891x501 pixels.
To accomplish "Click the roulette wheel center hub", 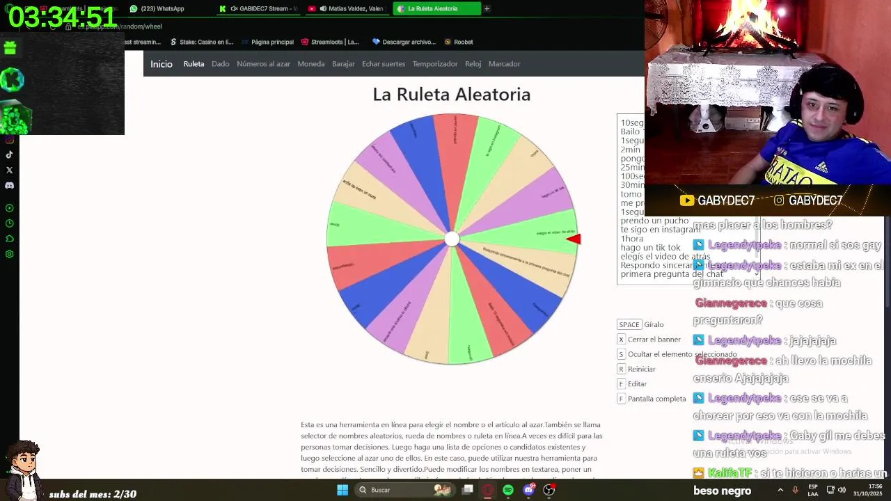I will pos(452,239).
